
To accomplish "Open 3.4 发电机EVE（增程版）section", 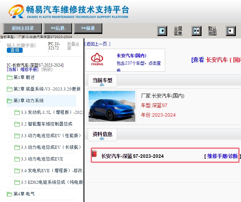I will (x=52, y=170).
